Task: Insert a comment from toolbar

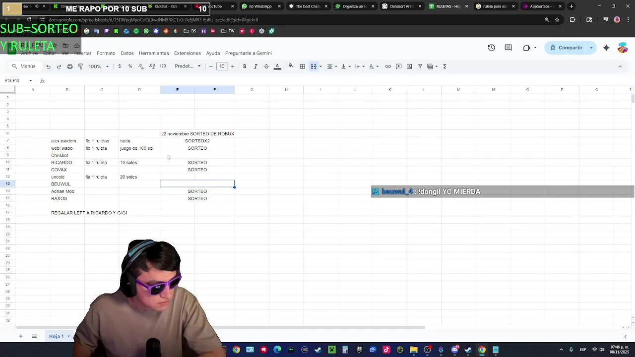Action: 398,66
